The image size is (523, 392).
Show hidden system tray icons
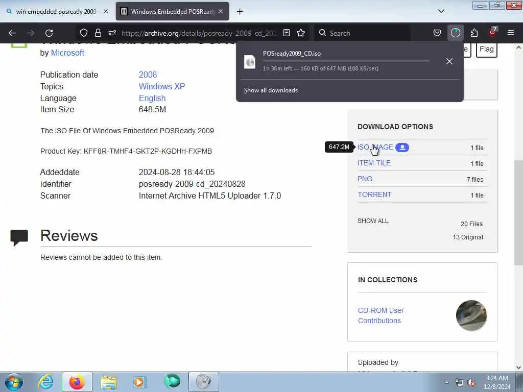click(446, 383)
